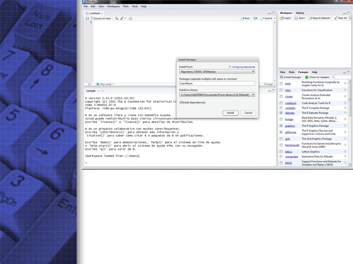This screenshot has height=264, width=353.
Task: Uncheck the graphics package checkbox
Action: click(281, 126)
